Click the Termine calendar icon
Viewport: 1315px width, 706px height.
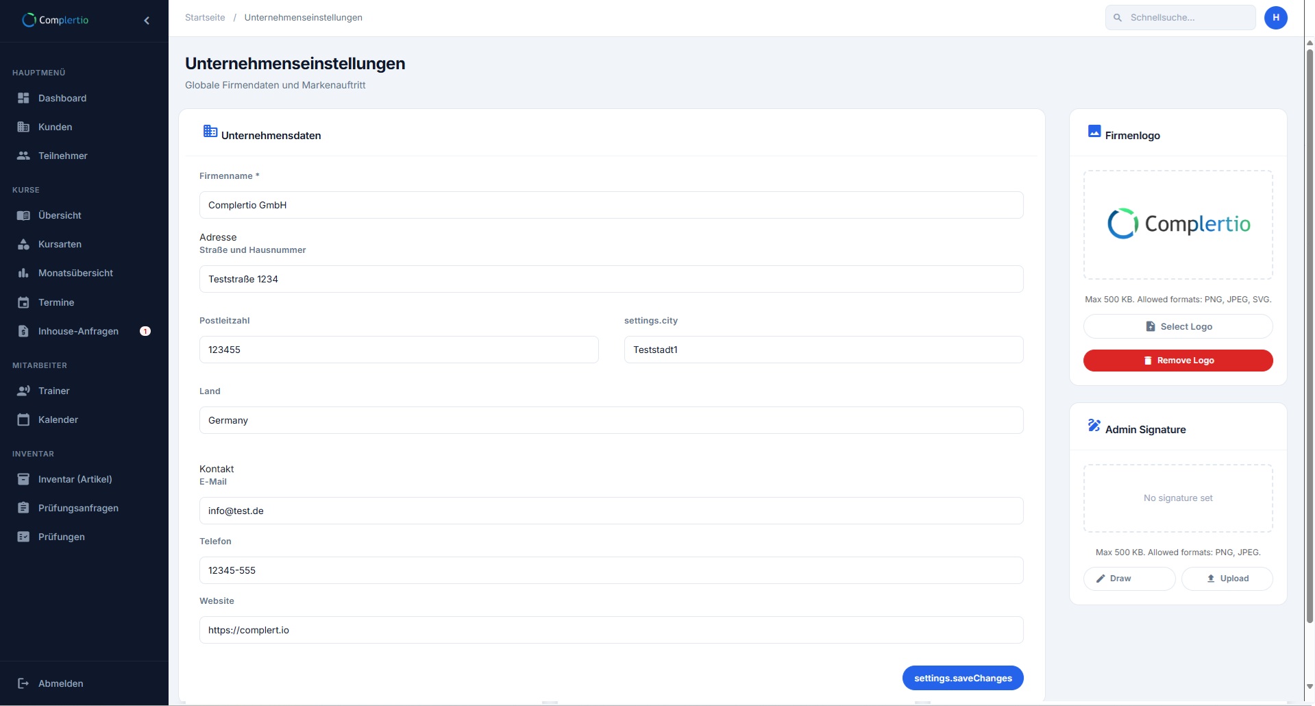coord(23,302)
